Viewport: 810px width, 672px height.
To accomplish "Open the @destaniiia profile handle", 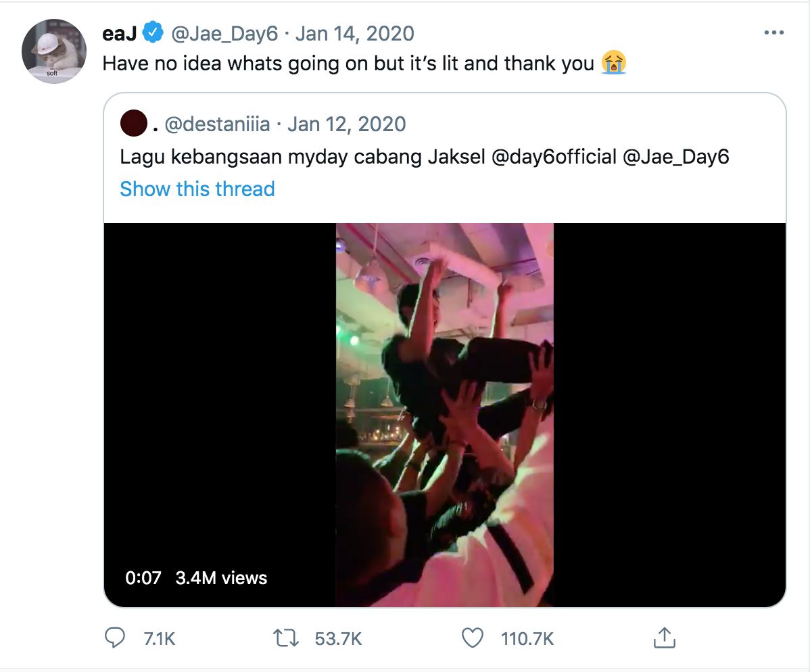I will [217, 124].
